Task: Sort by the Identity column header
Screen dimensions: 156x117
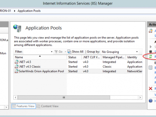Action: tap(134, 57)
